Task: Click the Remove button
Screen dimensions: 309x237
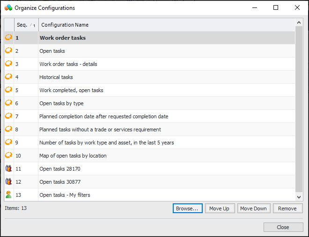Action: [288, 208]
